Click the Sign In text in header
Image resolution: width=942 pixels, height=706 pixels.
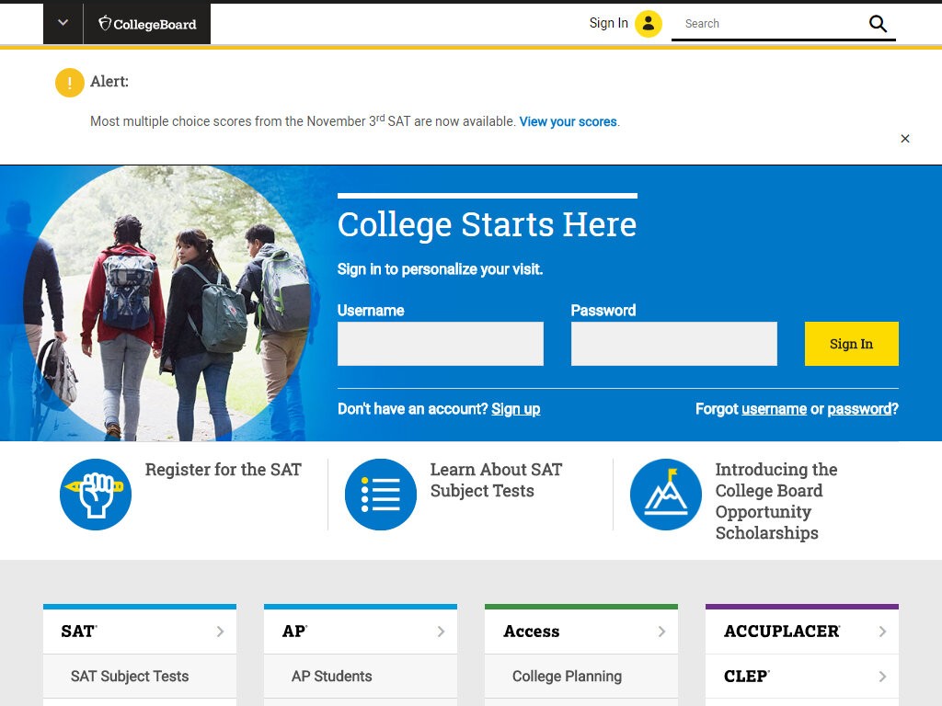608,23
